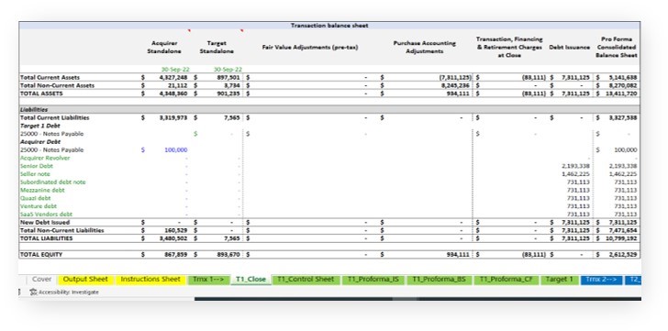Click the Acquirer Revolver row label
Image resolution: width=668 pixels, height=331 pixels.
pos(45,158)
